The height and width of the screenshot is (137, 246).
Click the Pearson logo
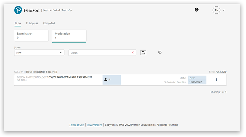click(x=27, y=10)
